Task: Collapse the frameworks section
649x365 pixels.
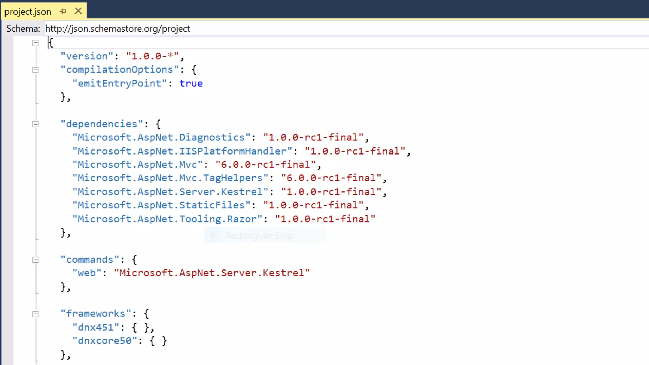Action: coord(35,314)
